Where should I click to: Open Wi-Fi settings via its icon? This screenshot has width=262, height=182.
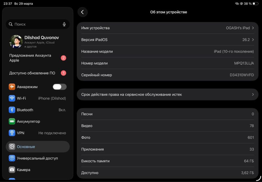[x=12, y=98]
